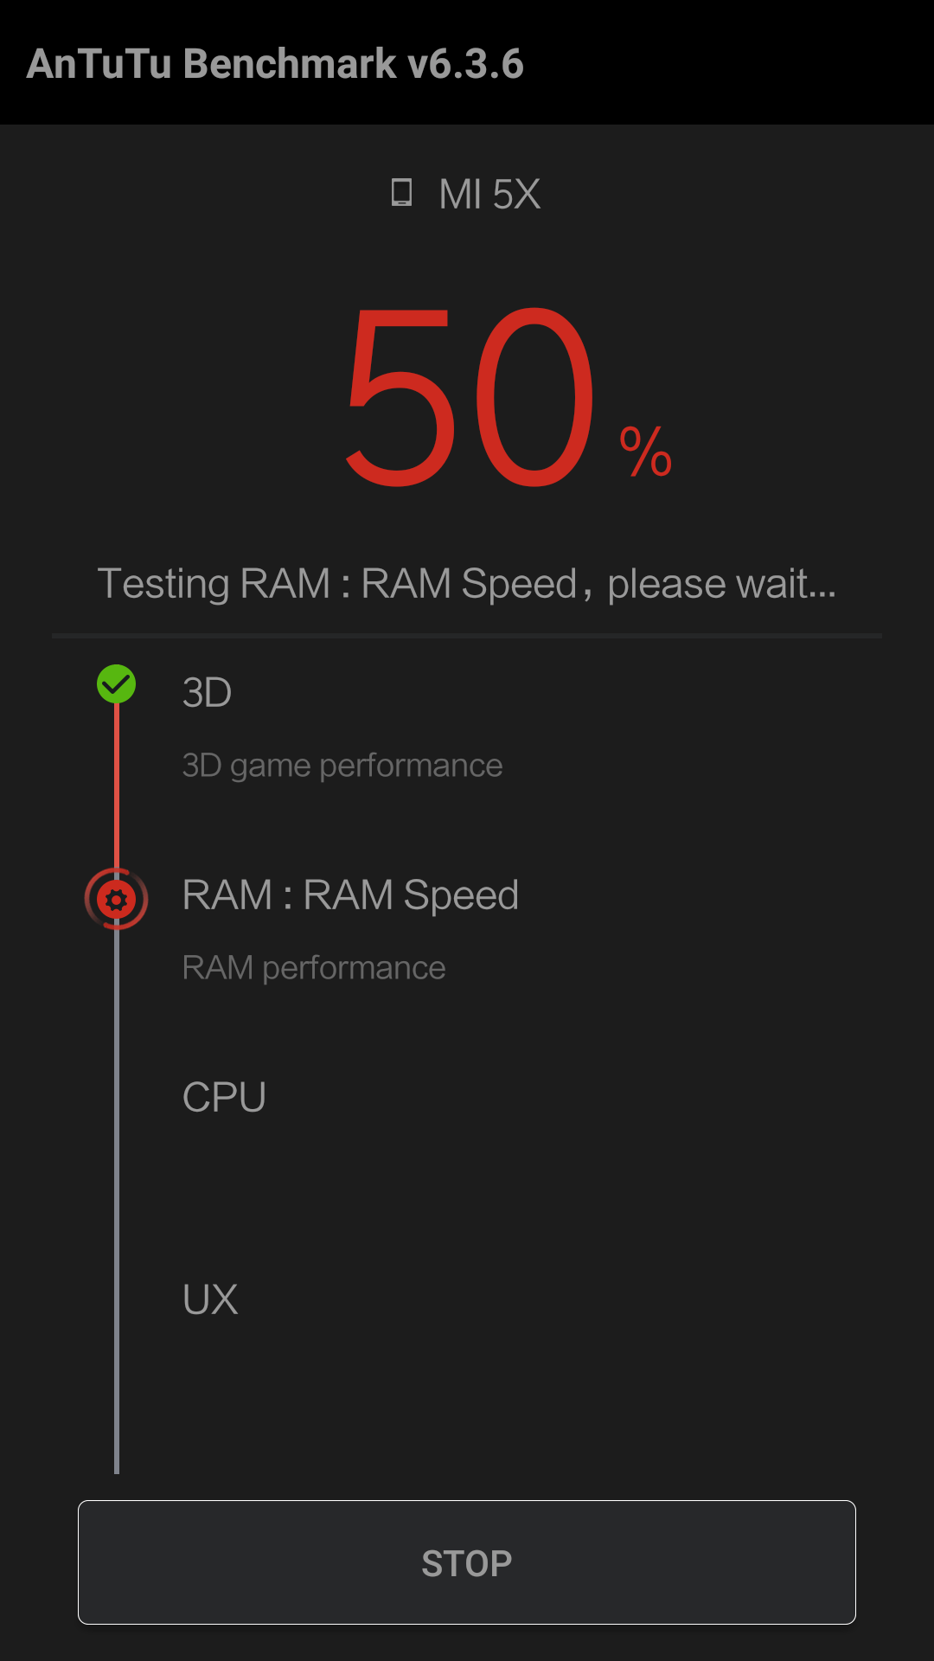This screenshot has height=1661, width=934.
Task: Tap the 3D game performance description
Action: pyautogui.click(x=342, y=766)
